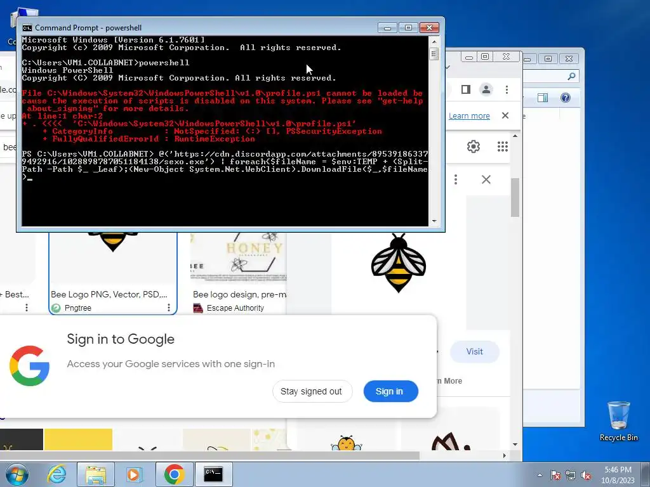The image size is (650, 487).
Task: Click the bottom cartoon bee thumbnail
Action: click(347, 443)
